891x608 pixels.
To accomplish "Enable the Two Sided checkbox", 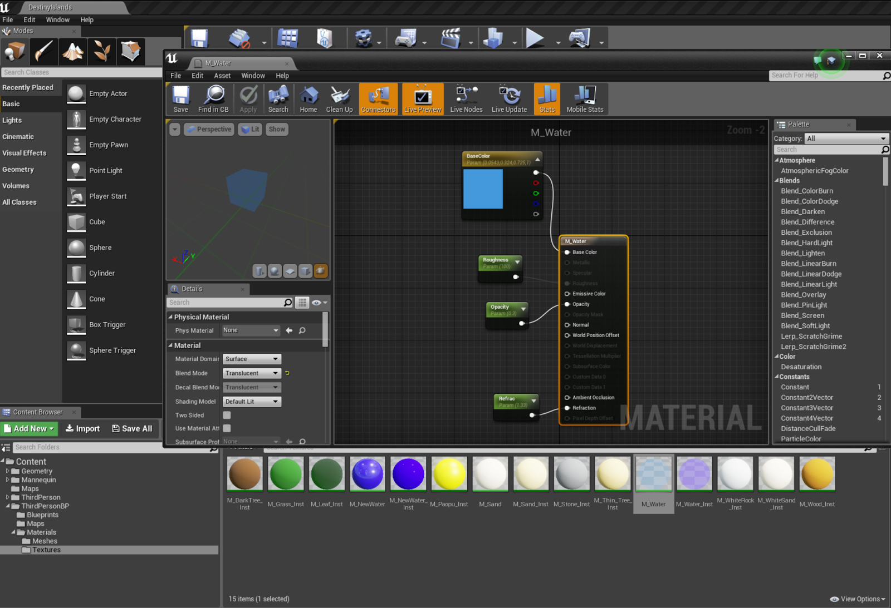I will [x=227, y=415].
